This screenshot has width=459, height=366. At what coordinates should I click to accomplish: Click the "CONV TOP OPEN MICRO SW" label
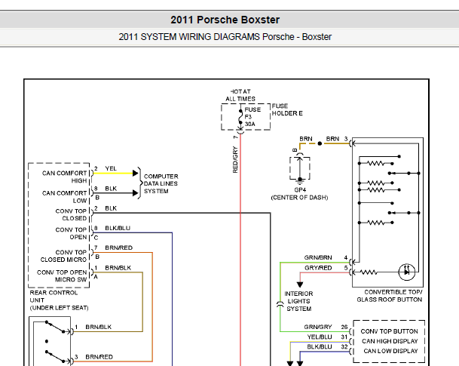pos(62,275)
